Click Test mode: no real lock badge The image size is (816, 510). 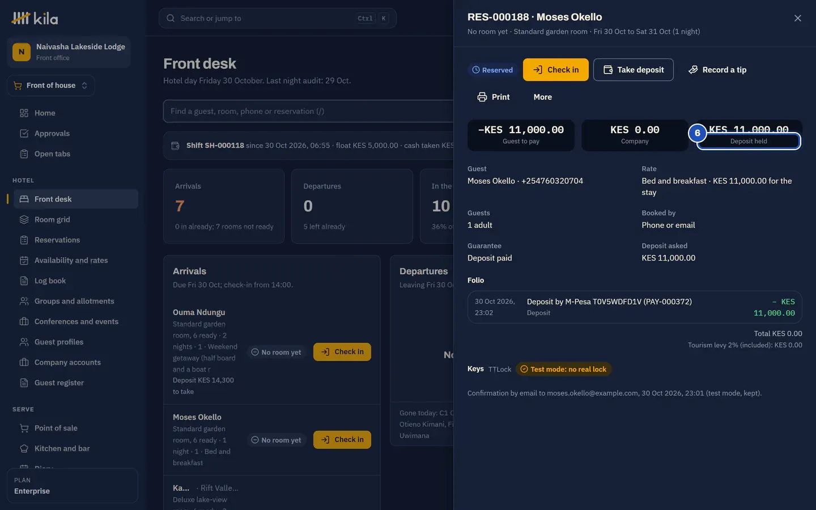pos(564,369)
